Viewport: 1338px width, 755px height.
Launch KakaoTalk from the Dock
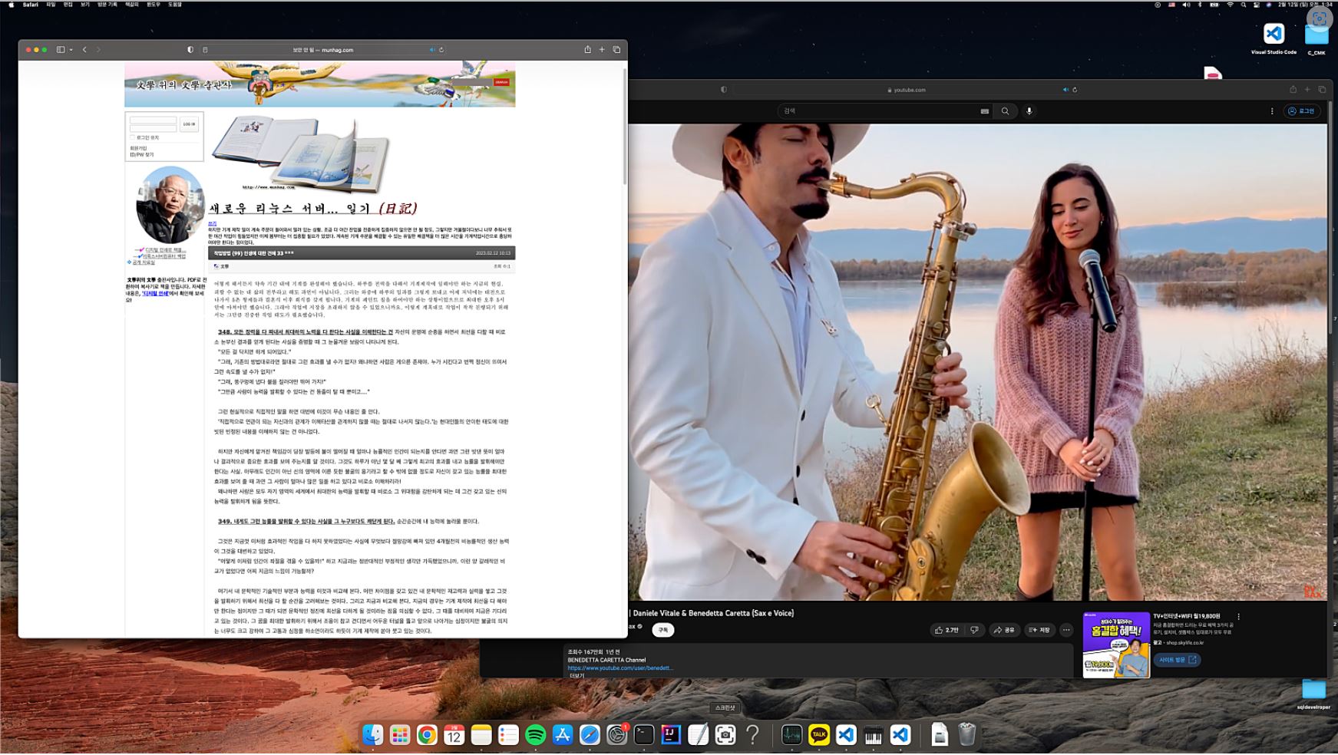818,735
